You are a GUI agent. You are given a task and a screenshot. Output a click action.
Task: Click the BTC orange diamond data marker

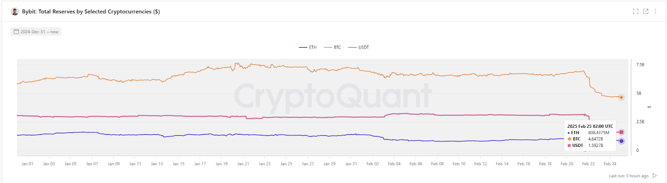tap(621, 98)
